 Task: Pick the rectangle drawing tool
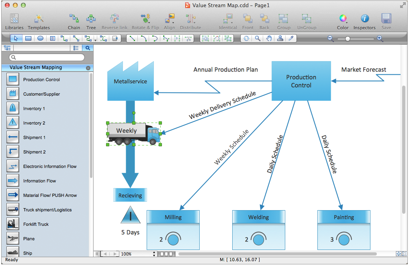point(28,39)
